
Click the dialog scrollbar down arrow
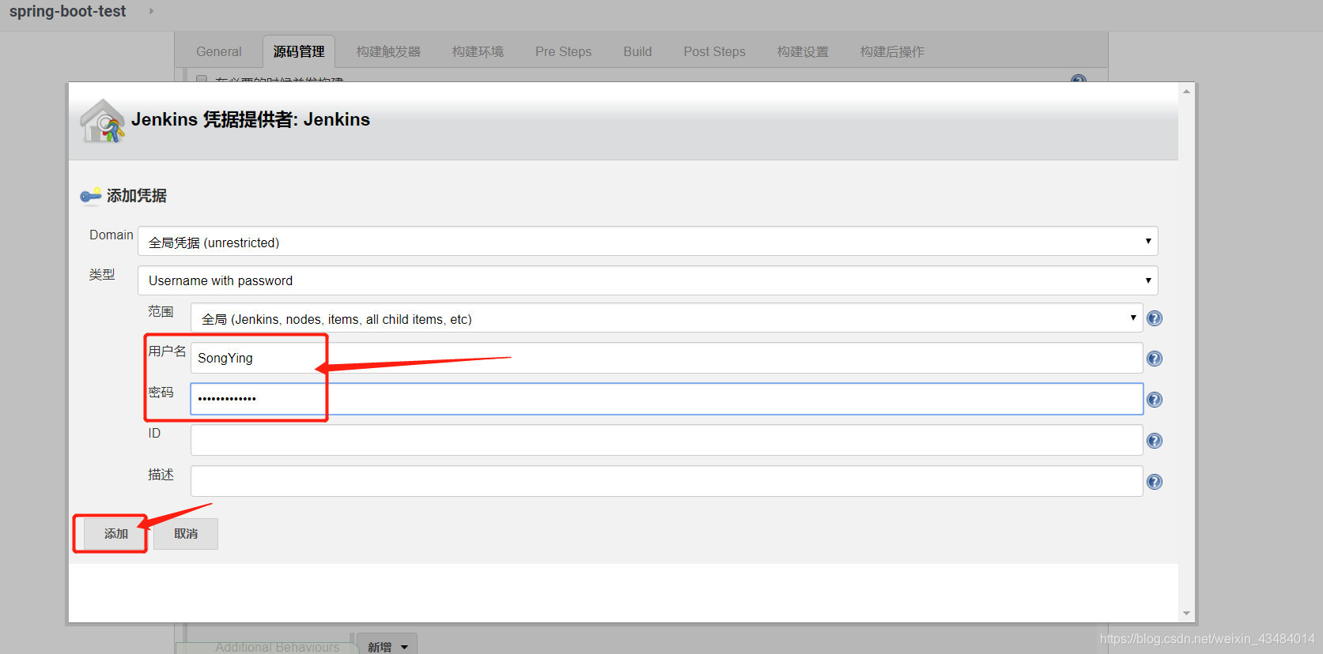[1186, 613]
